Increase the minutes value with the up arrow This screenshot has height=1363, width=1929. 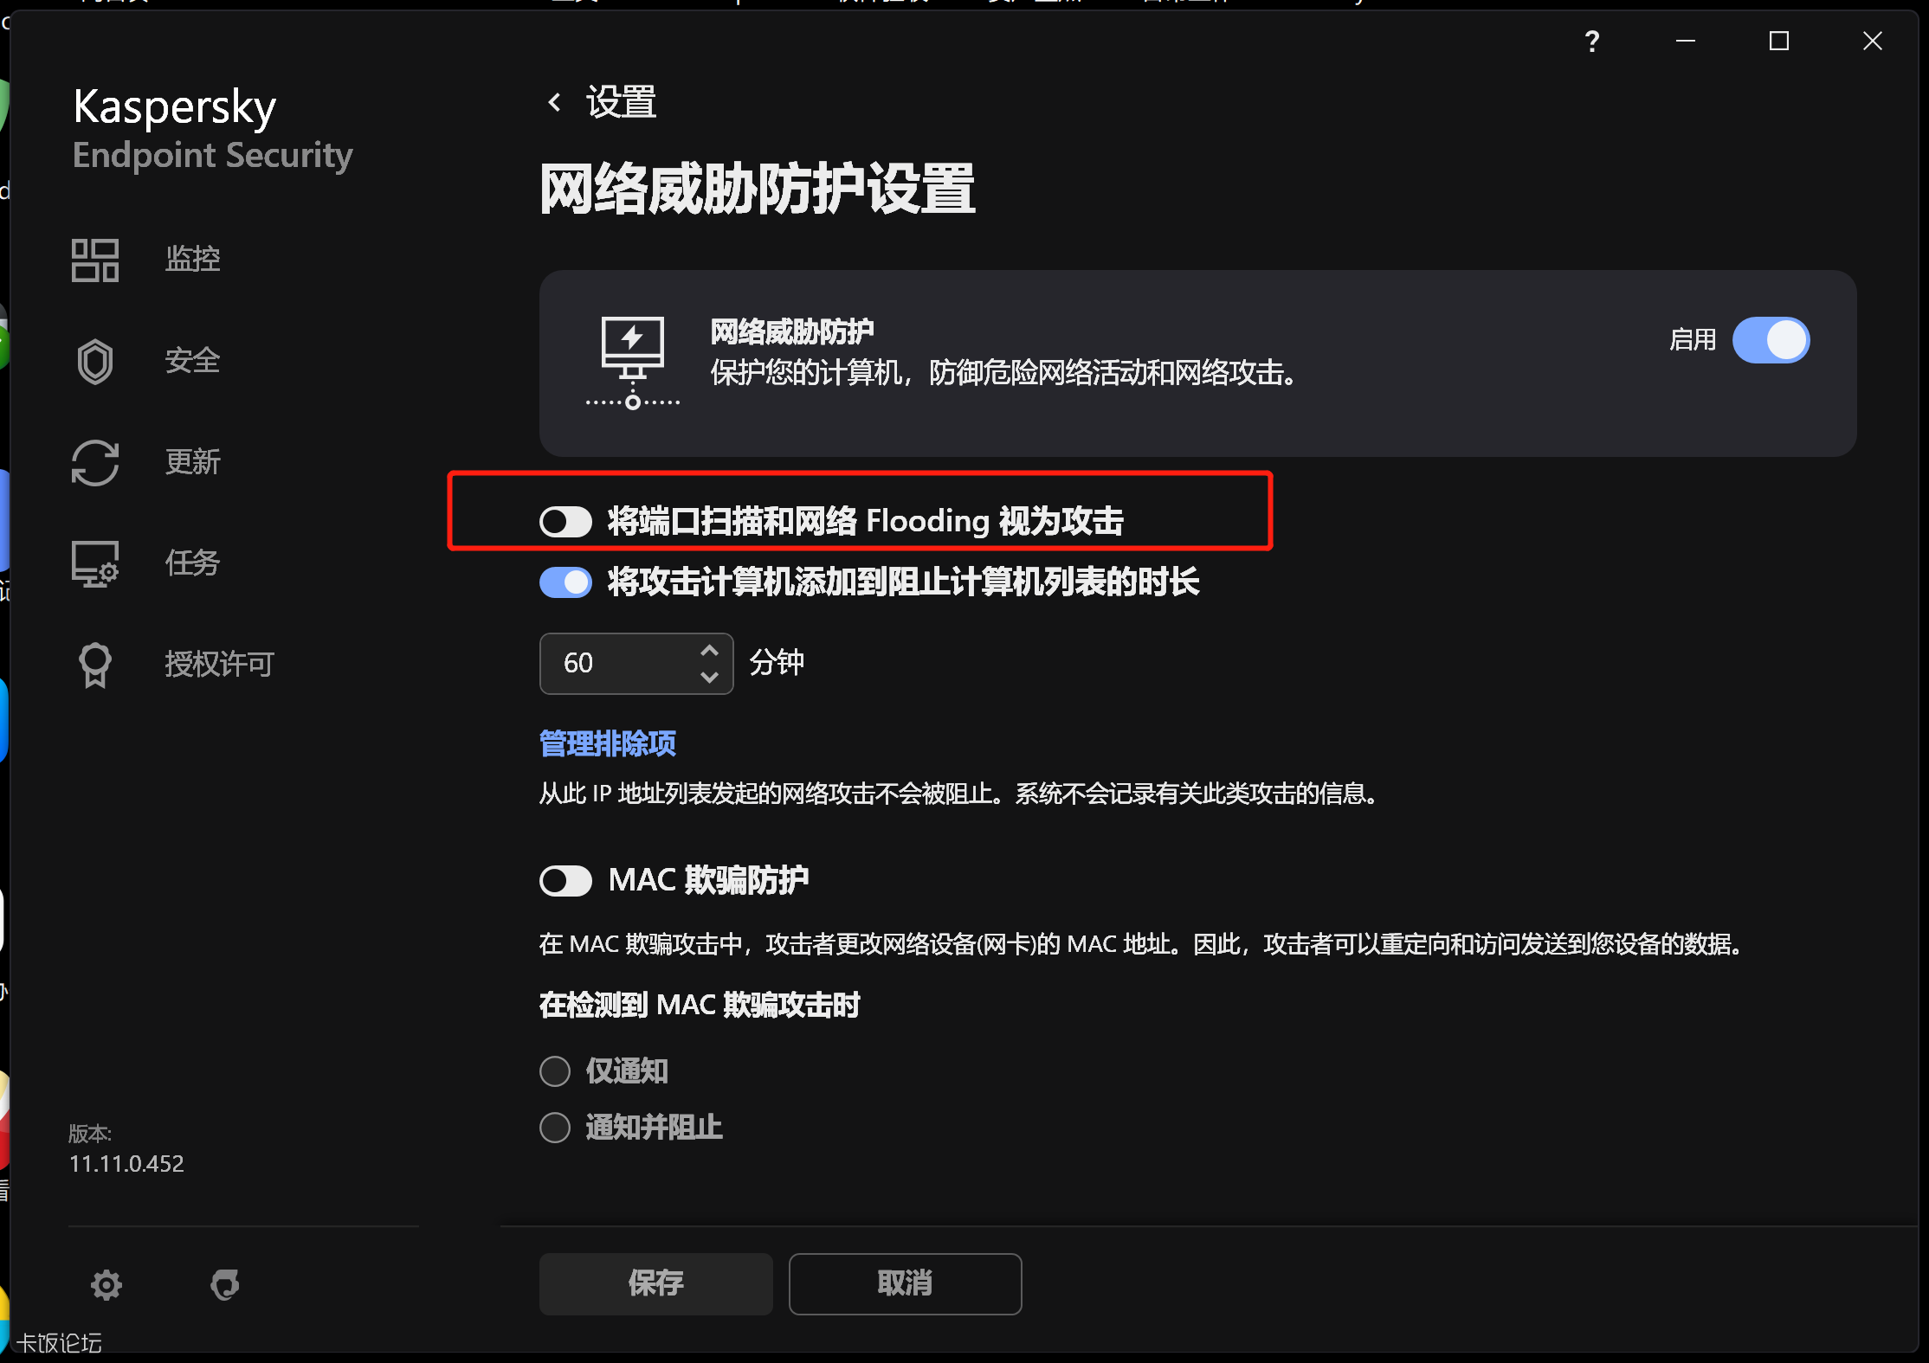(709, 650)
